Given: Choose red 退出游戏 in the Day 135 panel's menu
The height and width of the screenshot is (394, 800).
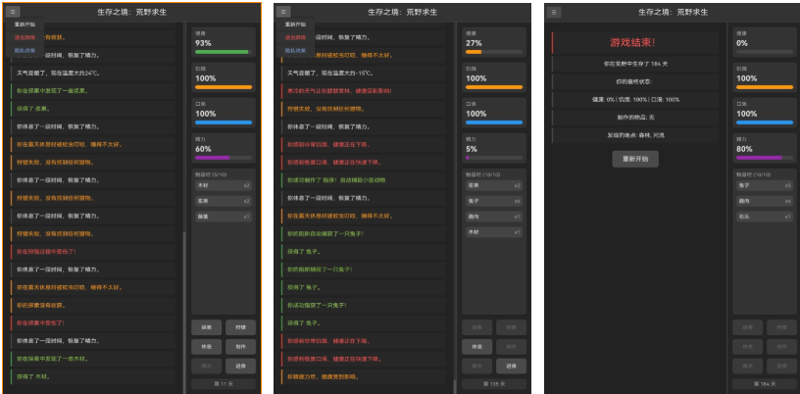Looking at the screenshot, I should [295, 37].
